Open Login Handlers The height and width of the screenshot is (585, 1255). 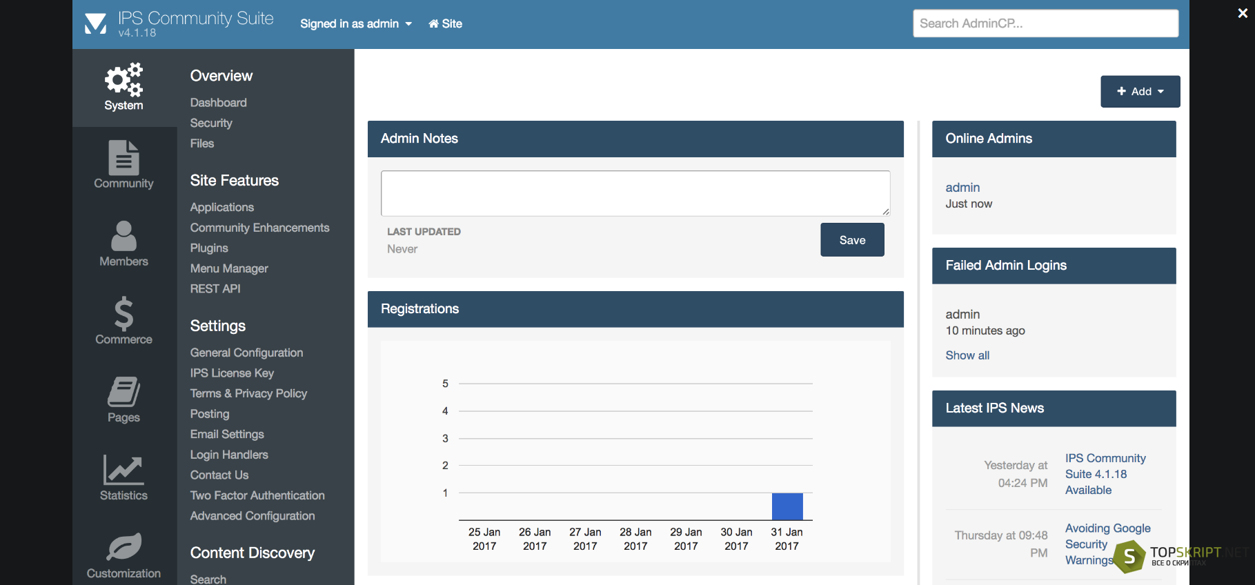229,455
